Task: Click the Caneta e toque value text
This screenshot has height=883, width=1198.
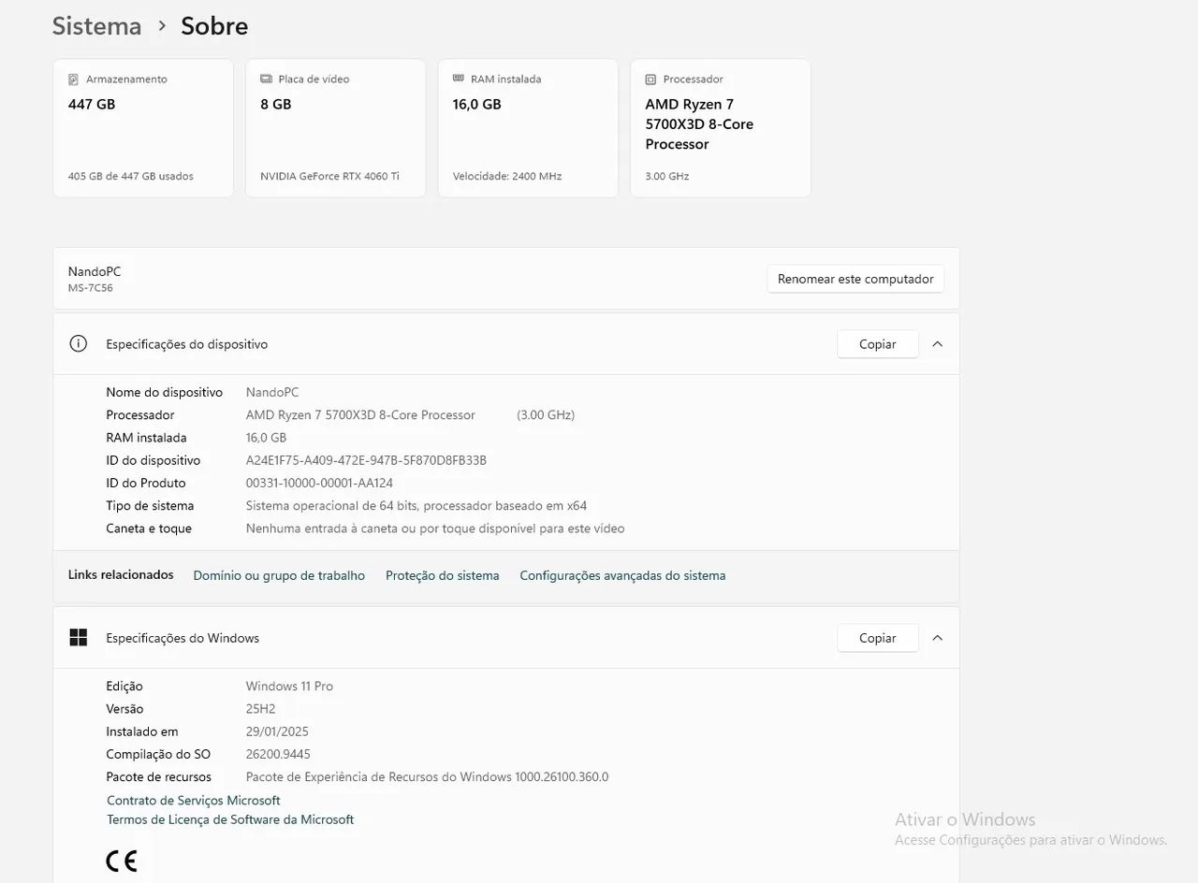Action: pyautogui.click(x=435, y=528)
